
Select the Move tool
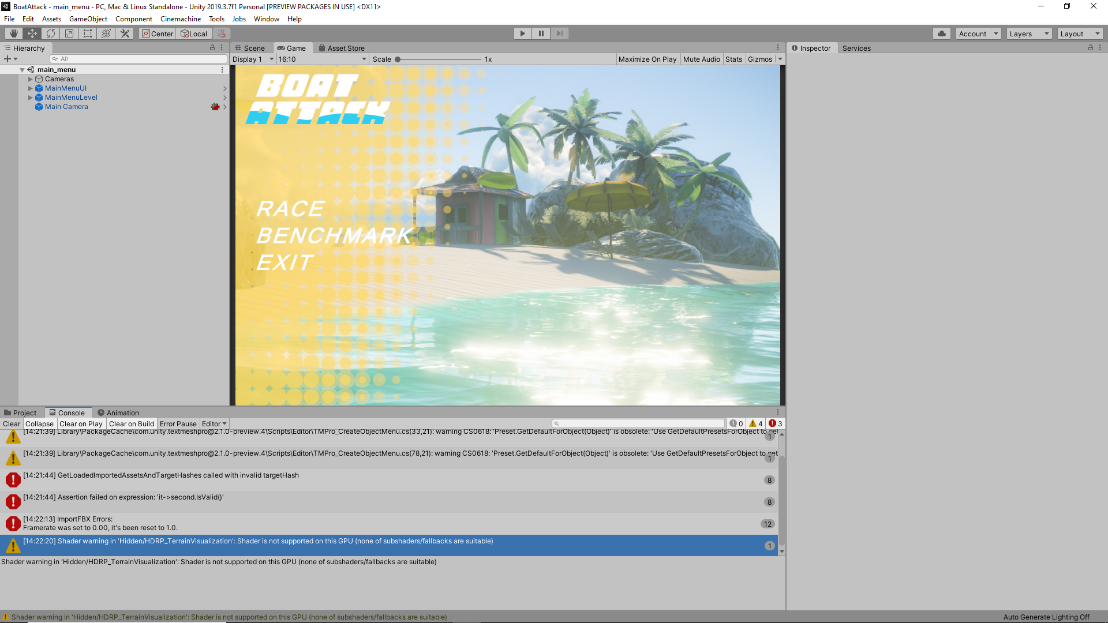pos(32,33)
